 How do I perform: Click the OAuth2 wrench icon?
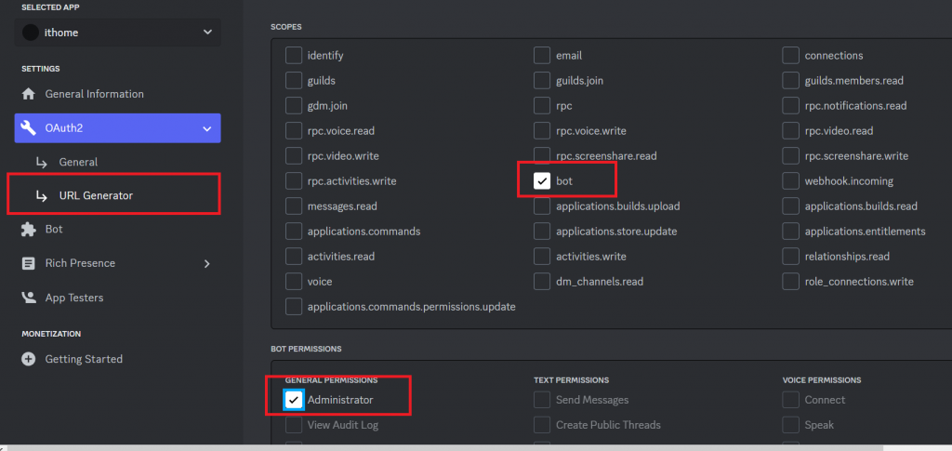point(29,128)
